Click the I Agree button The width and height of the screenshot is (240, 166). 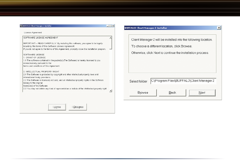(57, 107)
